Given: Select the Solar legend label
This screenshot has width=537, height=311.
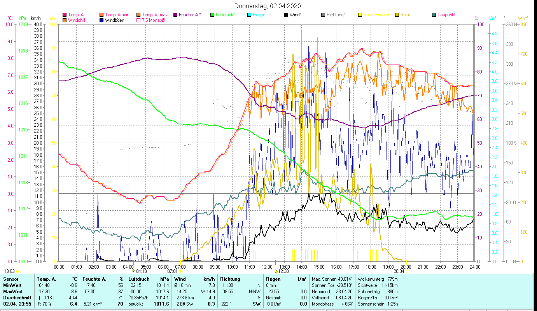Looking at the screenshot, I should tap(406, 15).
